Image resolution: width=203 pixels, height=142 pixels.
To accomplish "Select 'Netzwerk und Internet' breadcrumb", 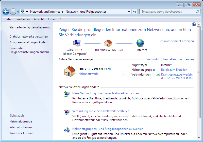I will coord(45,12).
